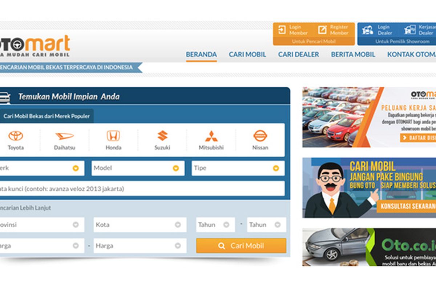Click the Mitsubishi brand icon

(x=211, y=136)
